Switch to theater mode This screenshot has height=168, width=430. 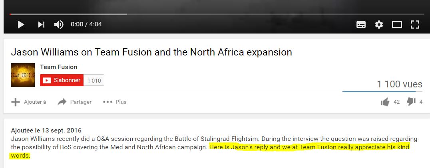coord(397,25)
